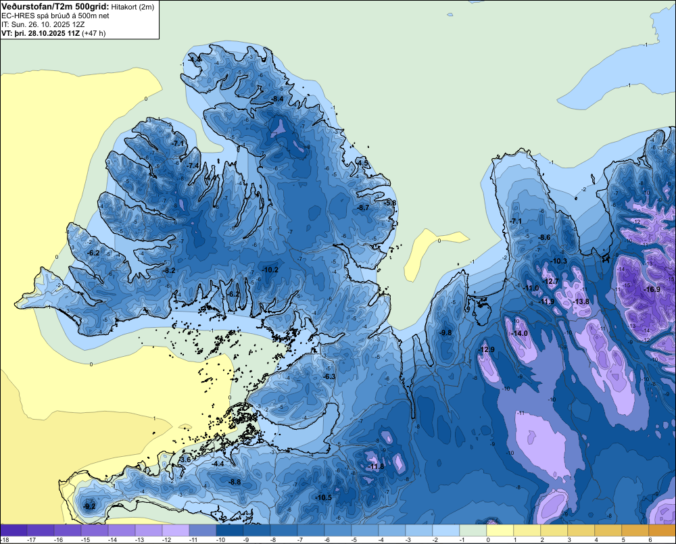Click the -10.2 temperature label
Screen dimensions: 676x544
click(x=270, y=270)
